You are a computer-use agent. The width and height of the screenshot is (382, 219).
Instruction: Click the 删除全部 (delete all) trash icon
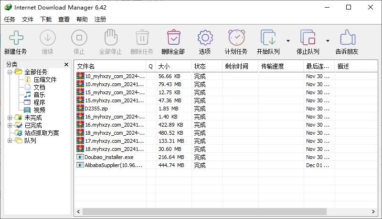(173, 38)
